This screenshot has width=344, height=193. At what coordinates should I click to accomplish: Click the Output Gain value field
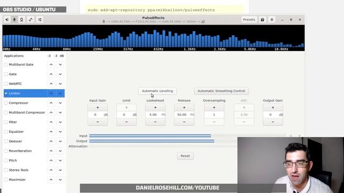tap(273, 115)
